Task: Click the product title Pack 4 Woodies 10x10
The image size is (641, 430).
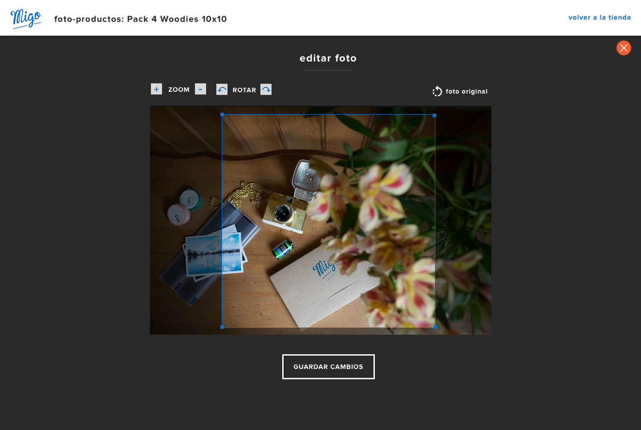Action: (x=177, y=19)
